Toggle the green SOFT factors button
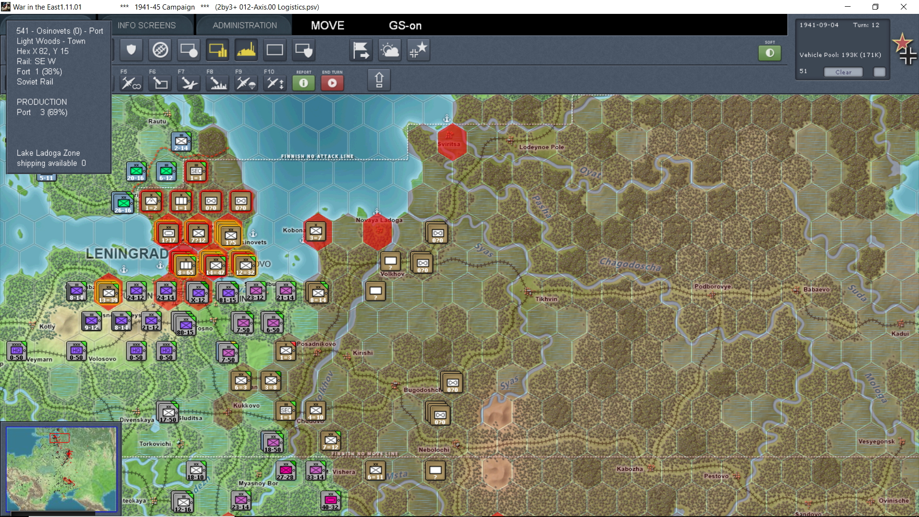919x517 pixels. tap(770, 53)
